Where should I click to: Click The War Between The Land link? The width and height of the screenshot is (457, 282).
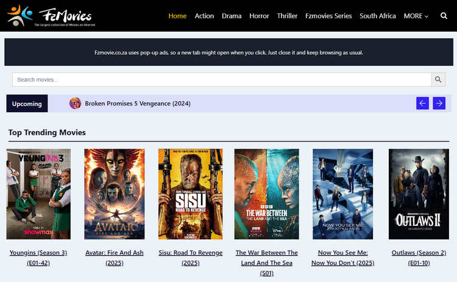tap(267, 263)
